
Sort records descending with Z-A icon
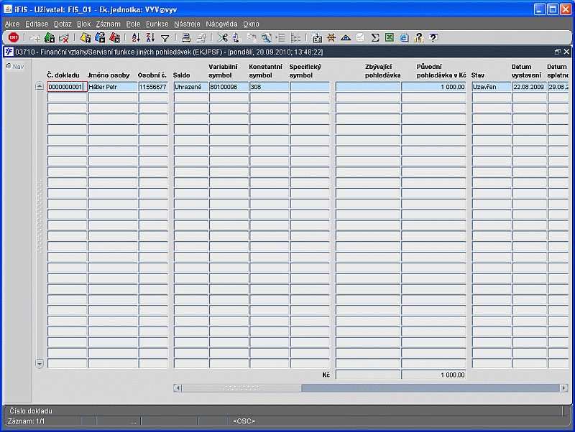tap(150, 37)
